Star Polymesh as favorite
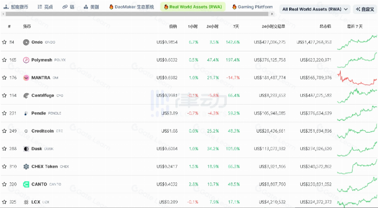This screenshot has width=378, height=208. 4,60
